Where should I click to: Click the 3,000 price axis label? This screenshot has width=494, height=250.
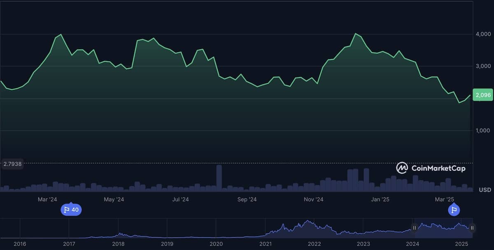click(x=482, y=66)
